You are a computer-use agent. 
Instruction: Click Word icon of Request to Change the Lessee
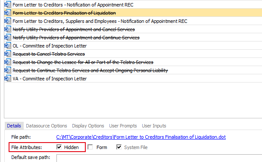tap(8, 62)
